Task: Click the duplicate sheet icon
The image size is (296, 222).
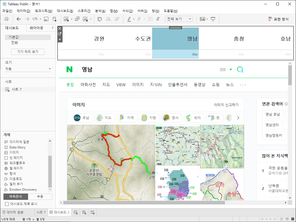Action: [77, 19]
